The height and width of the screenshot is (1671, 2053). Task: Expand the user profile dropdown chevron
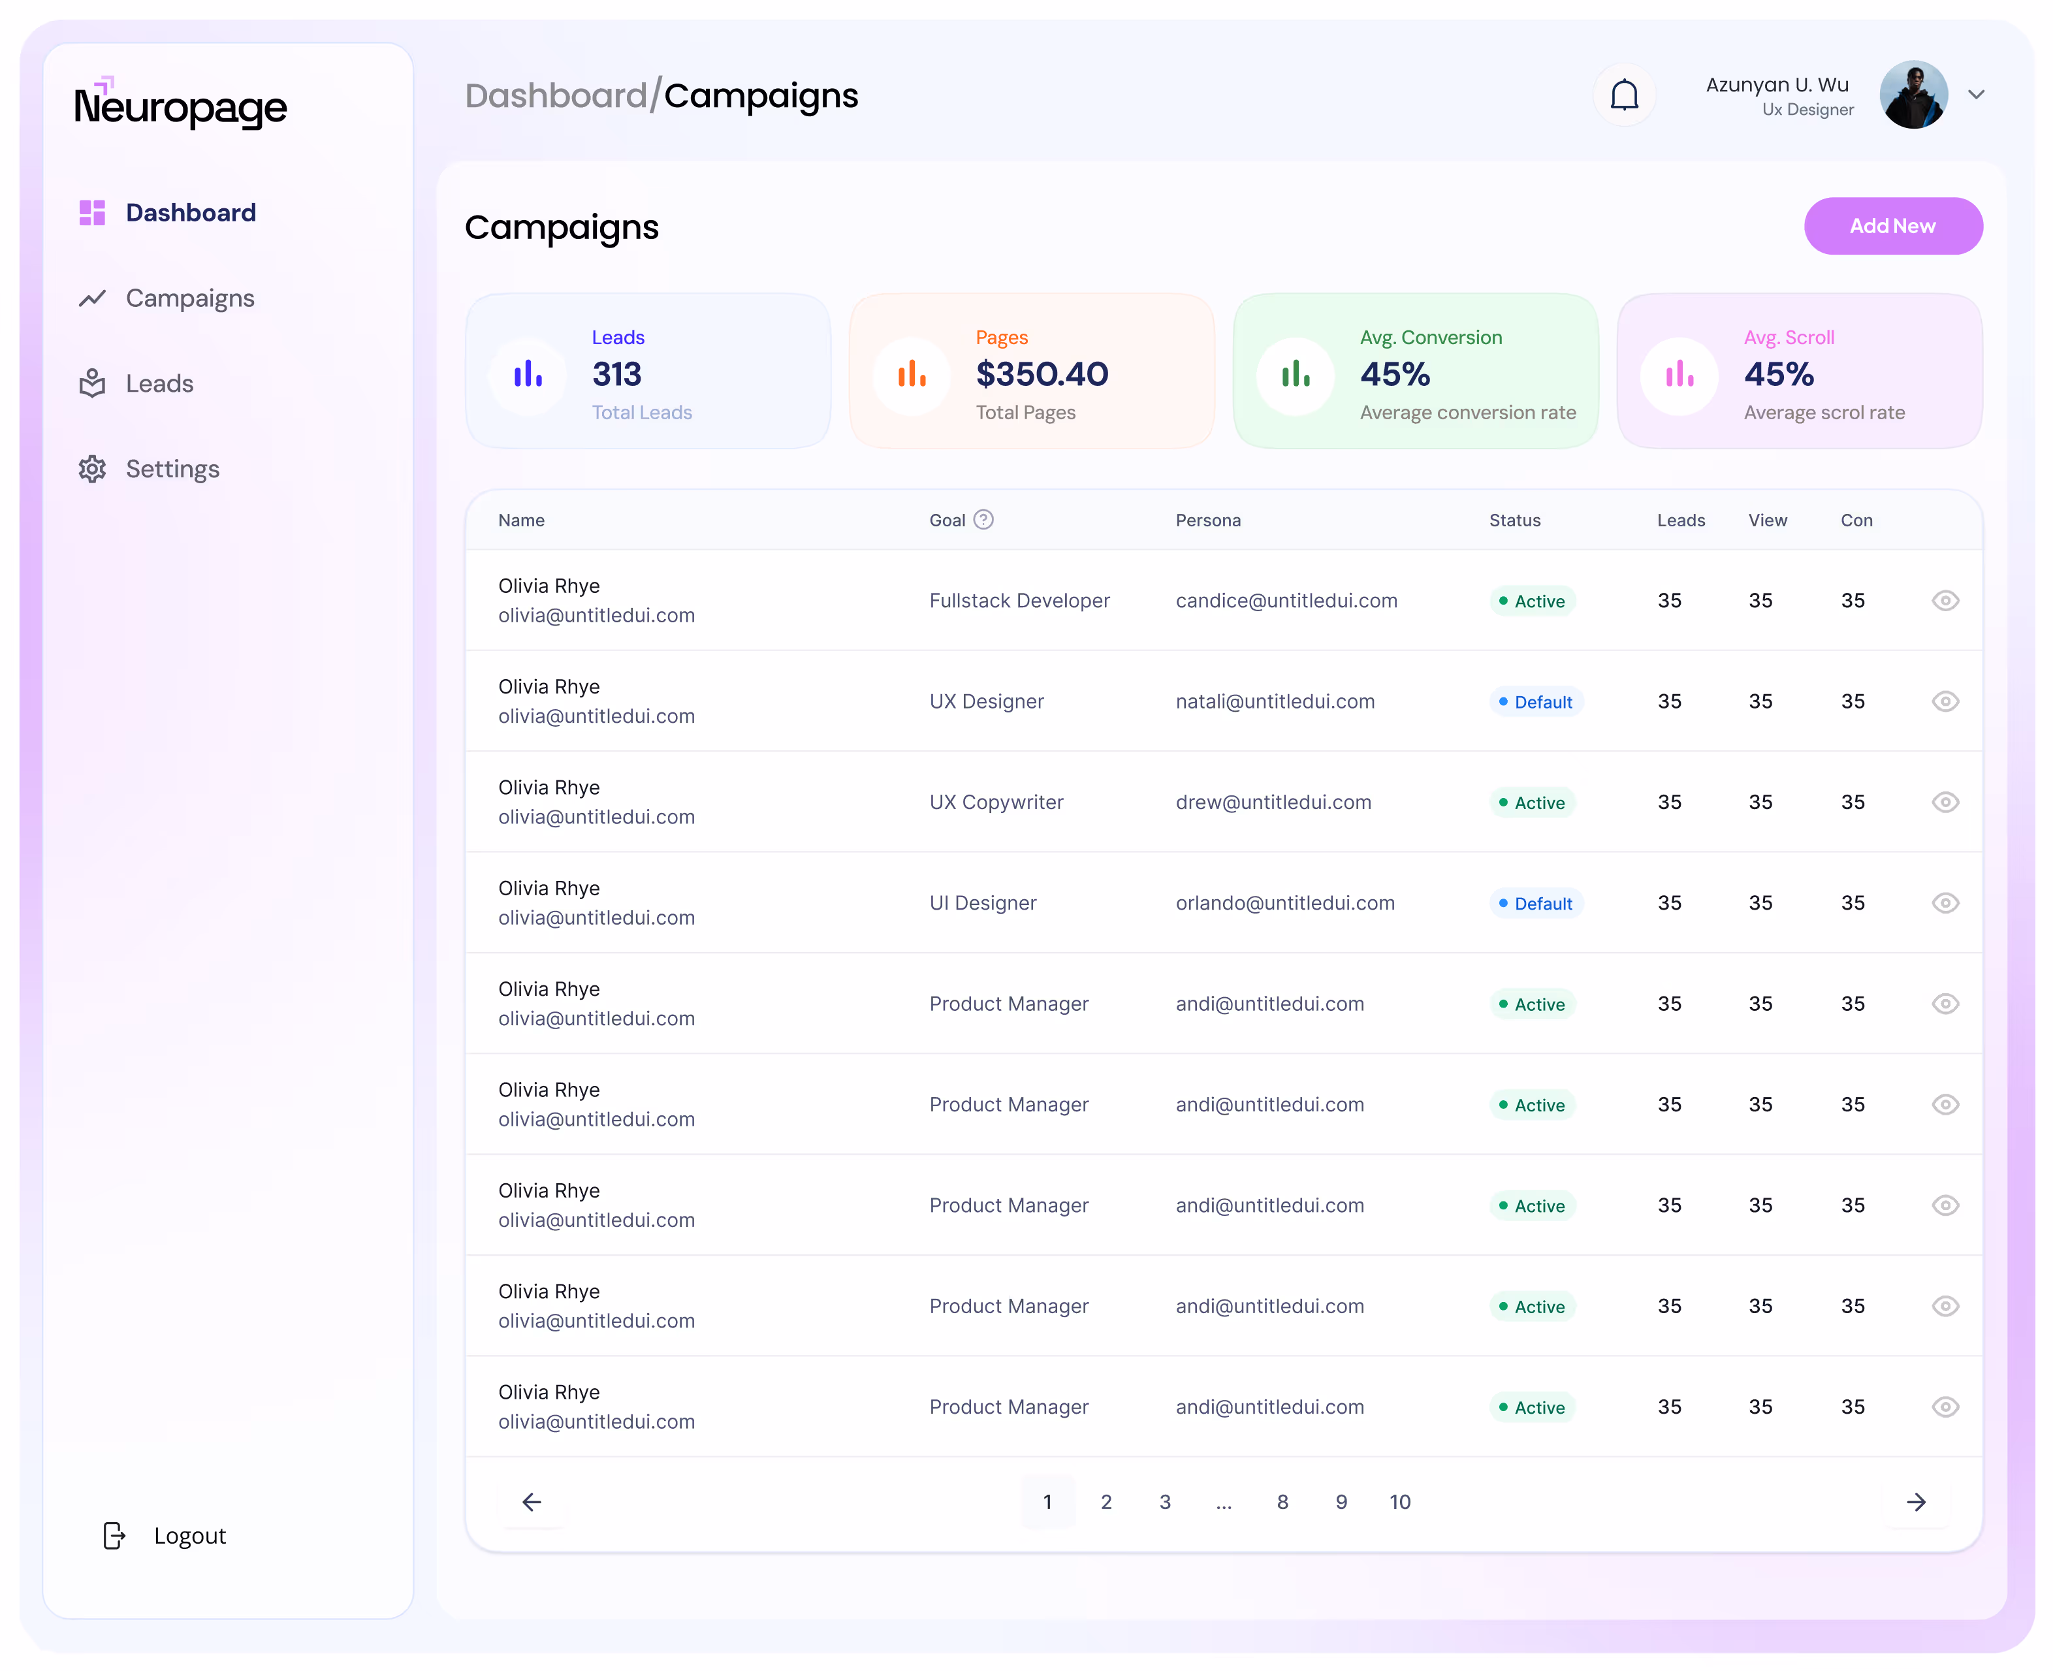(x=1976, y=94)
